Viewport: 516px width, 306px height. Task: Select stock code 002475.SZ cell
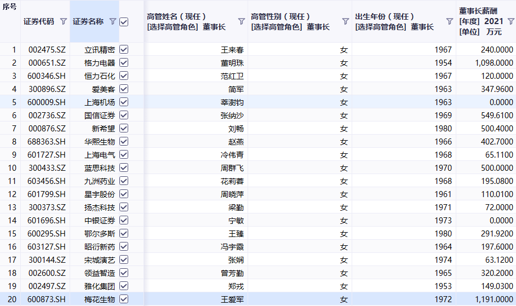click(47, 49)
